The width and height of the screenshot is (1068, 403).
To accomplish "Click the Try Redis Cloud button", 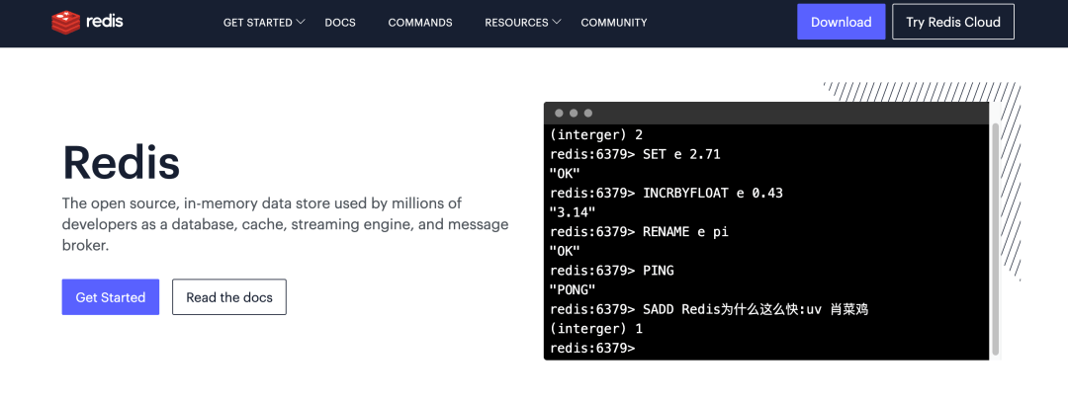I will (x=953, y=22).
